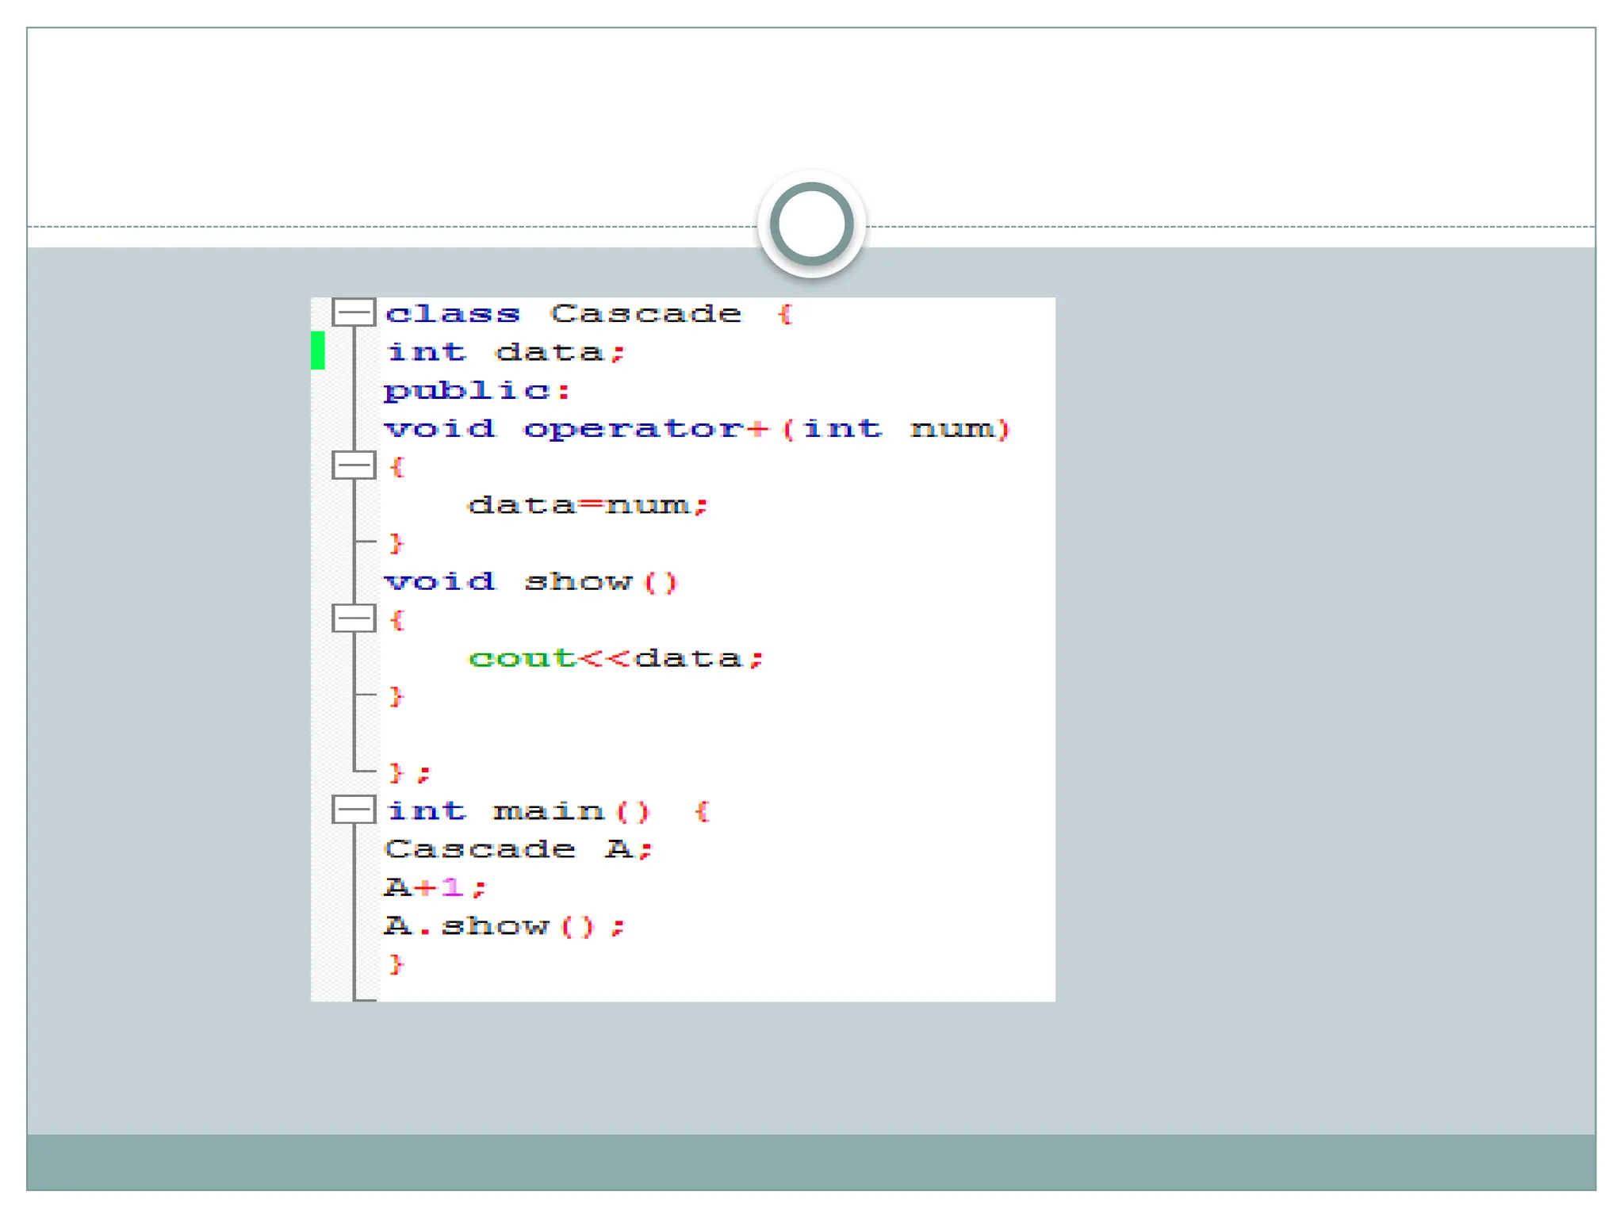This screenshot has height=1218, width=1624.
Task: Click the green 'cout' keyword text
Action: (x=521, y=658)
